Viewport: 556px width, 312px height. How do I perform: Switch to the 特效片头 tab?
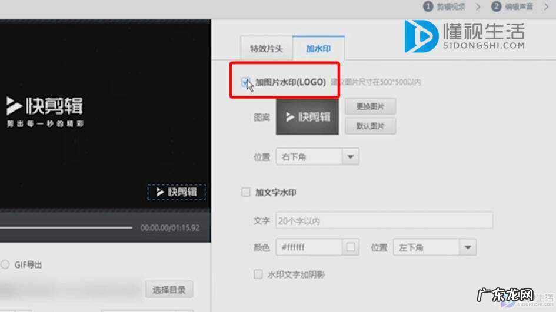pyautogui.click(x=267, y=48)
